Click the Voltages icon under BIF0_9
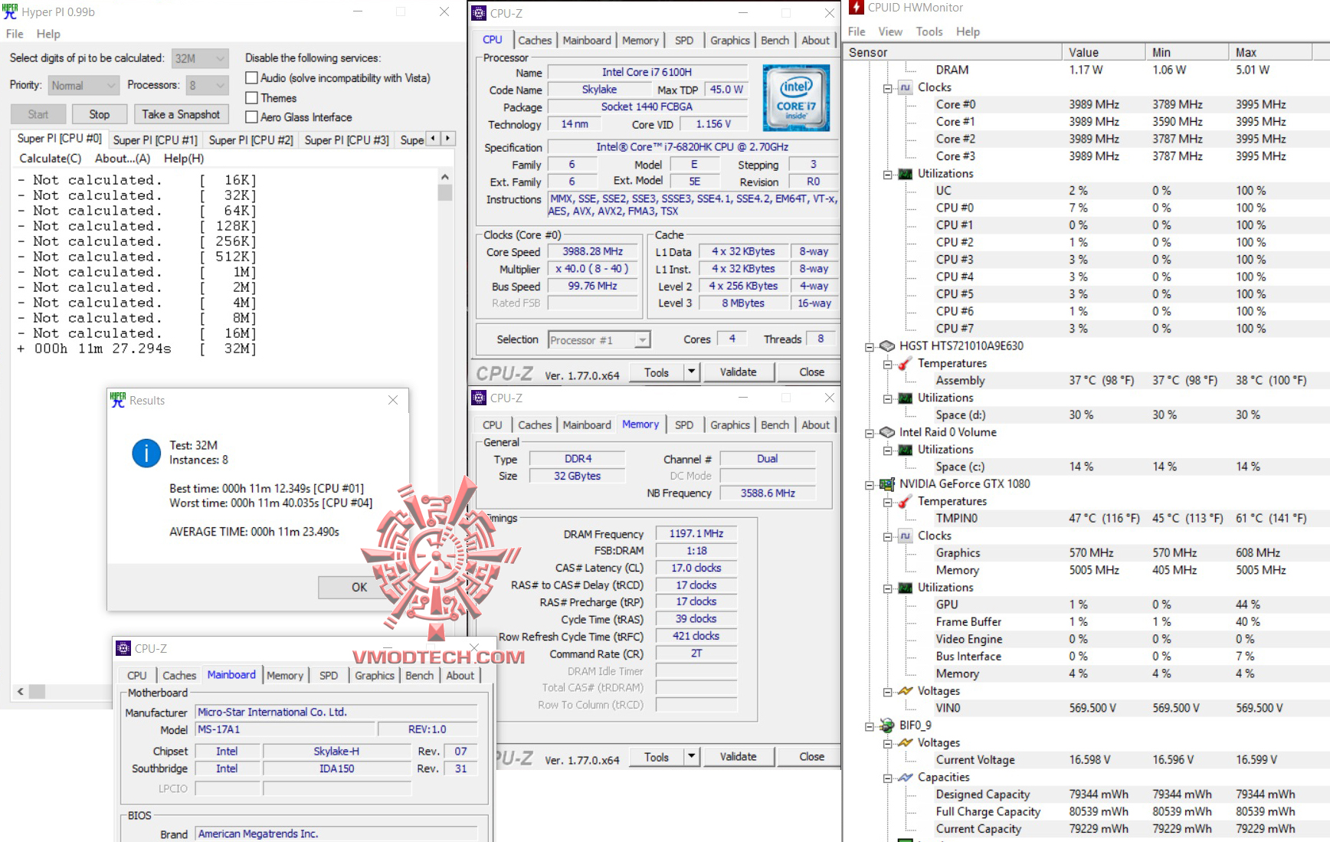1330x842 pixels. coord(904,742)
